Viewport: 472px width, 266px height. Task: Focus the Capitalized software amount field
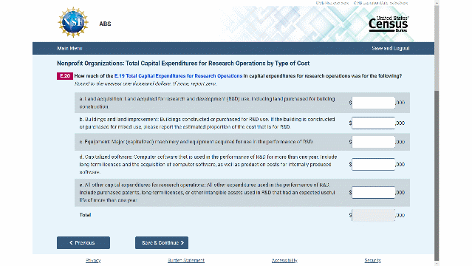(373, 165)
